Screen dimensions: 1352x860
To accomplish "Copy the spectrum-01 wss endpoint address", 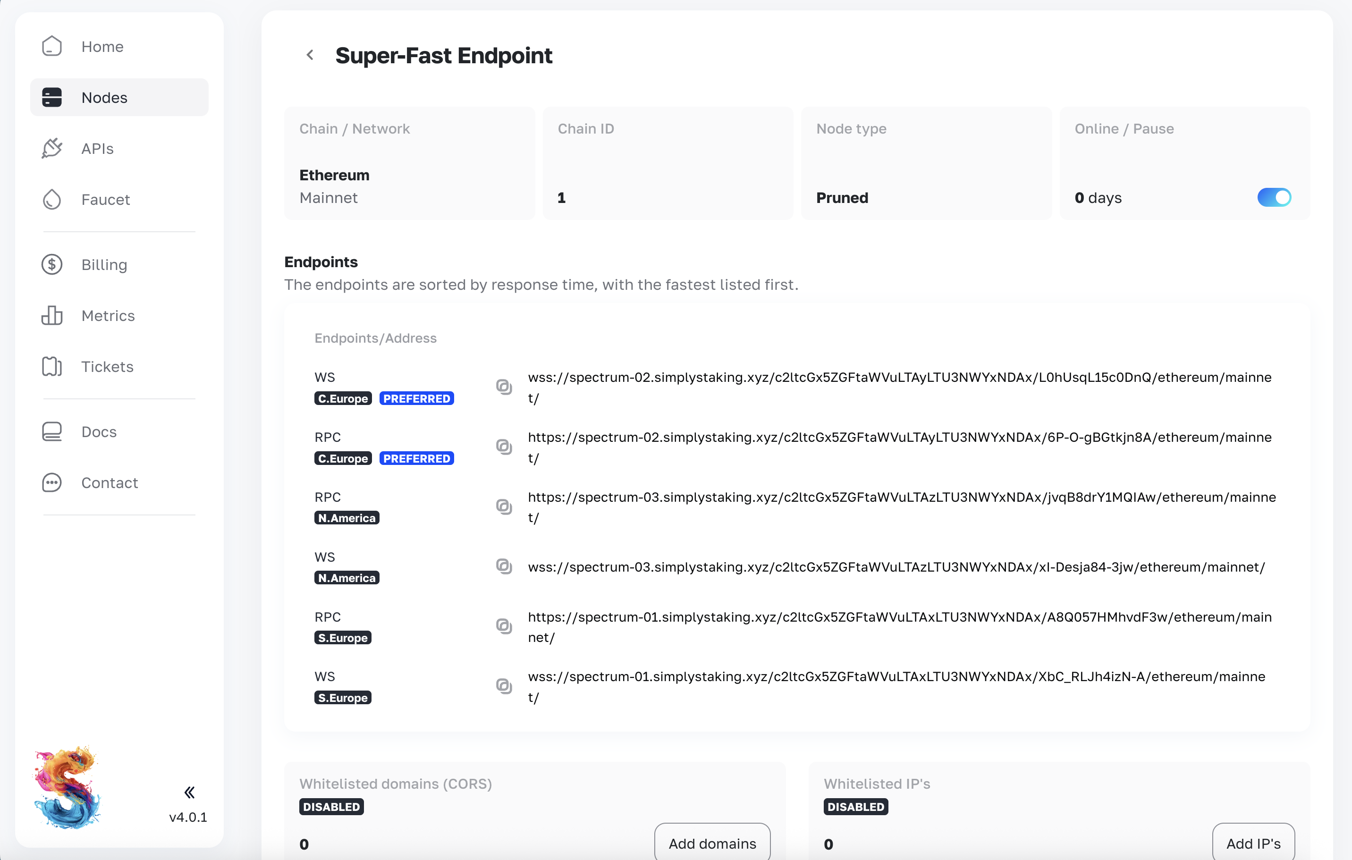I will pos(504,687).
